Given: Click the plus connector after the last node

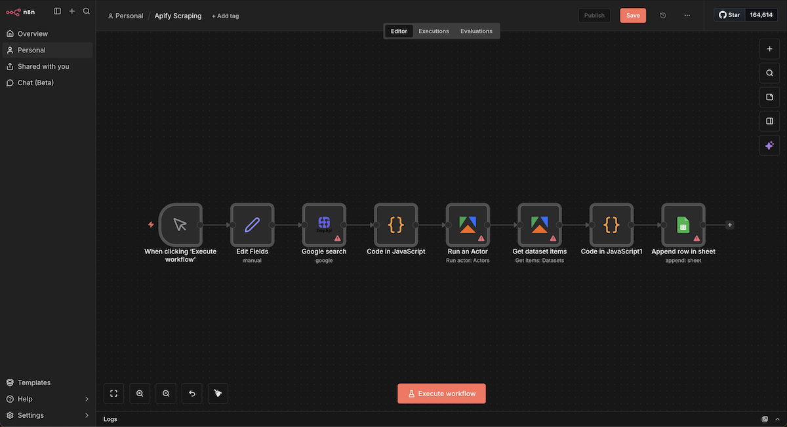Looking at the screenshot, I should click(x=730, y=225).
